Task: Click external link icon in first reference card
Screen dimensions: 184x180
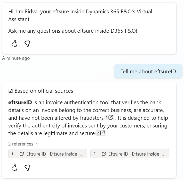Action: click(x=22, y=154)
